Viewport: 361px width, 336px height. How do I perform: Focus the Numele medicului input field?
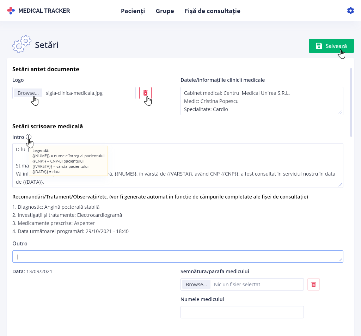(x=242, y=312)
